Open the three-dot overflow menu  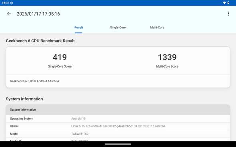coord(228,14)
